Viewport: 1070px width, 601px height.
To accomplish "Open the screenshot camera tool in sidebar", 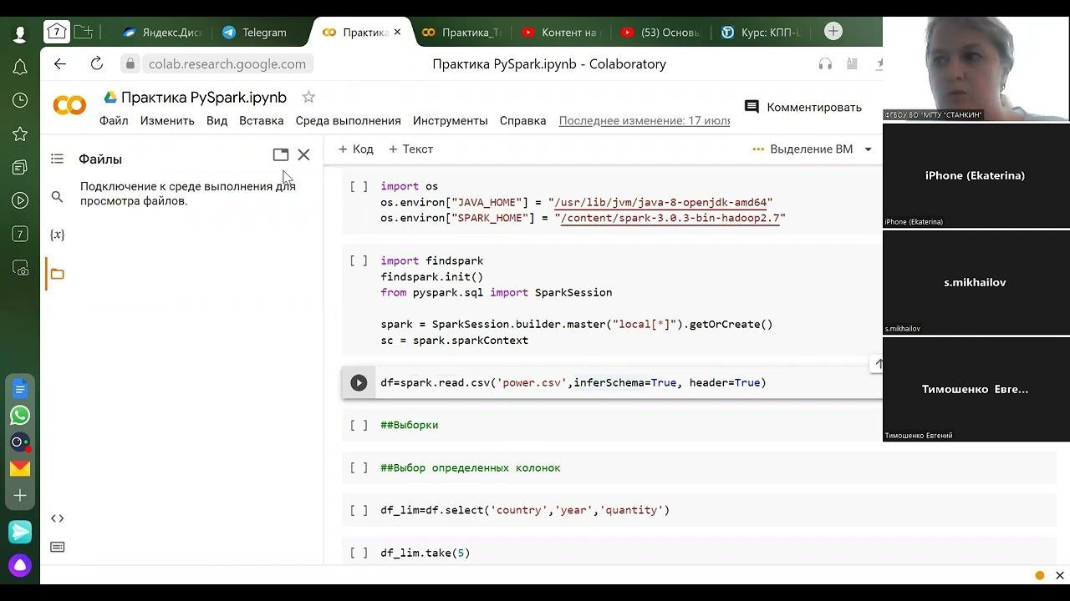I will tap(20, 268).
